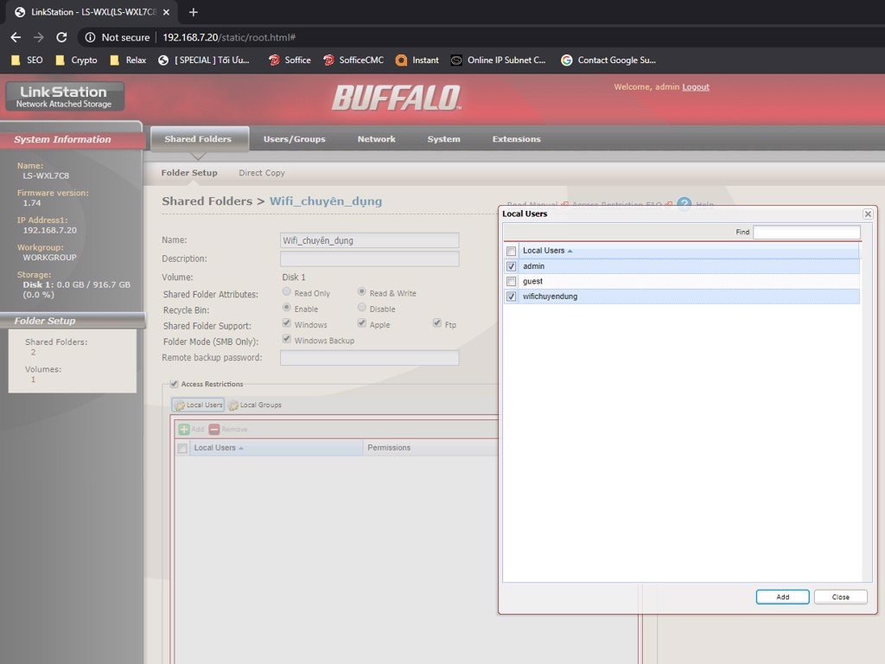
Task: Check the guest user checkbox
Action: pyautogui.click(x=512, y=282)
